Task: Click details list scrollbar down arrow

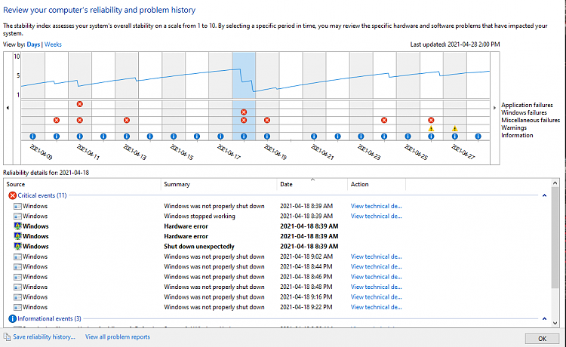Action: 555,323
